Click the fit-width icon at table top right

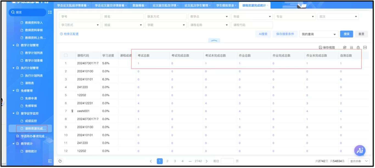(365, 48)
